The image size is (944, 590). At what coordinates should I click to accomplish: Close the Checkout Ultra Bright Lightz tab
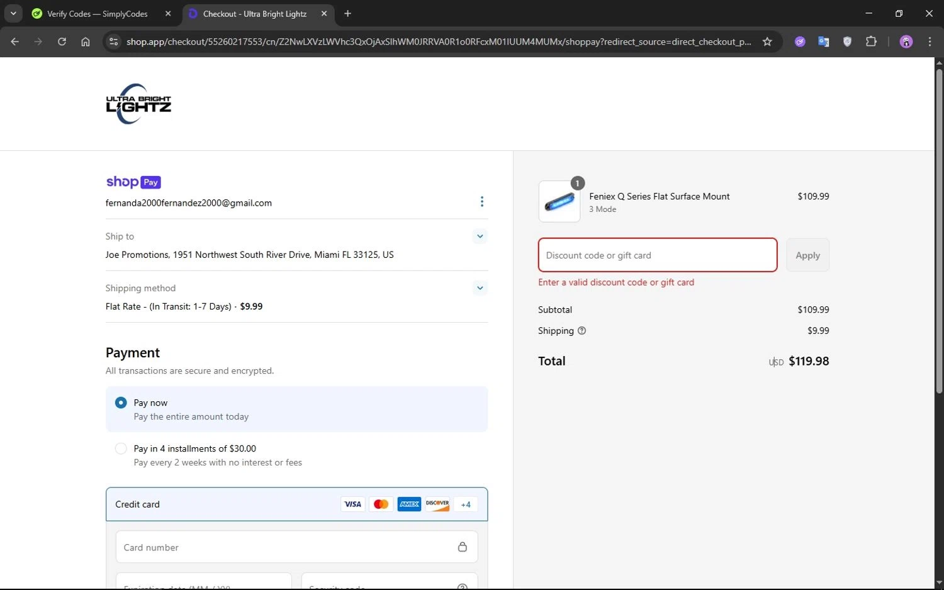pyautogui.click(x=324, y=13)
